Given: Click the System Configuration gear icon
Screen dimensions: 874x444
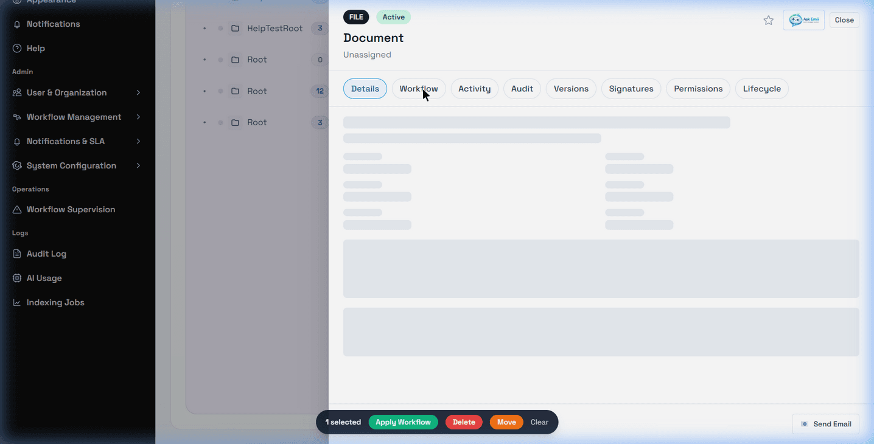Looking at the screenshot, I should point(17,166).
